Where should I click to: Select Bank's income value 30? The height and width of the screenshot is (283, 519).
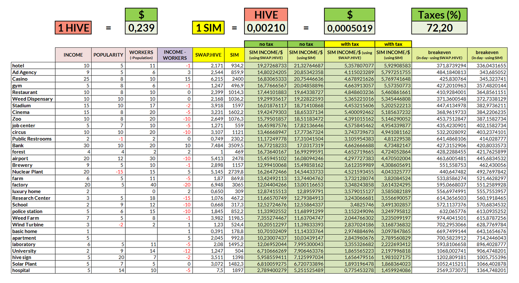click(x=73, y=145)
